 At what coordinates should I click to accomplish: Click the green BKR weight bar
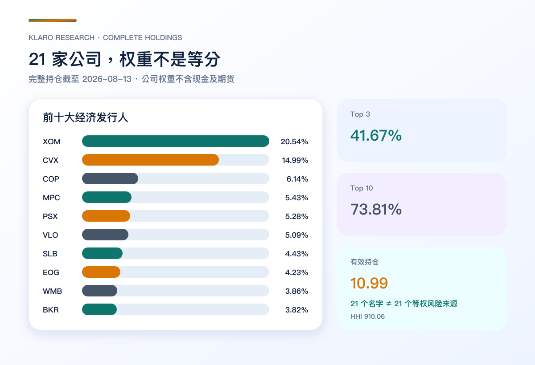pyautogui.click(x=99, y=309)
